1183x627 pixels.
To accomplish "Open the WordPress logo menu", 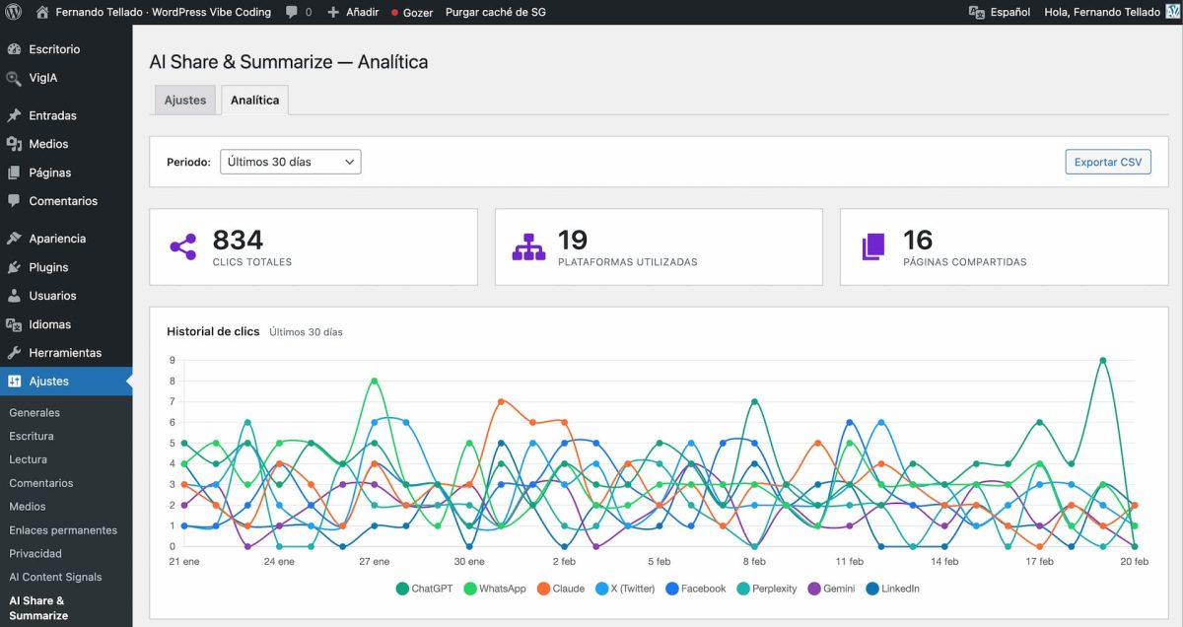I will (14, 12).
